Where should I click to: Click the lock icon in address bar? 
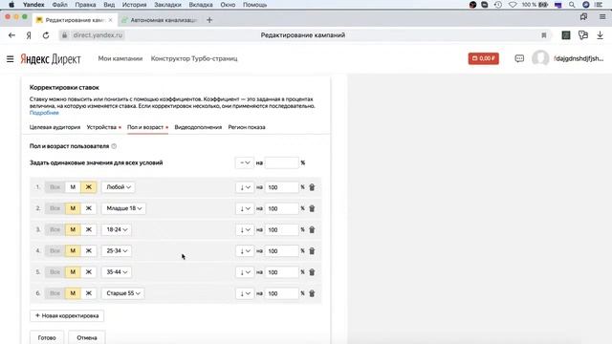(x=64, y=35)
